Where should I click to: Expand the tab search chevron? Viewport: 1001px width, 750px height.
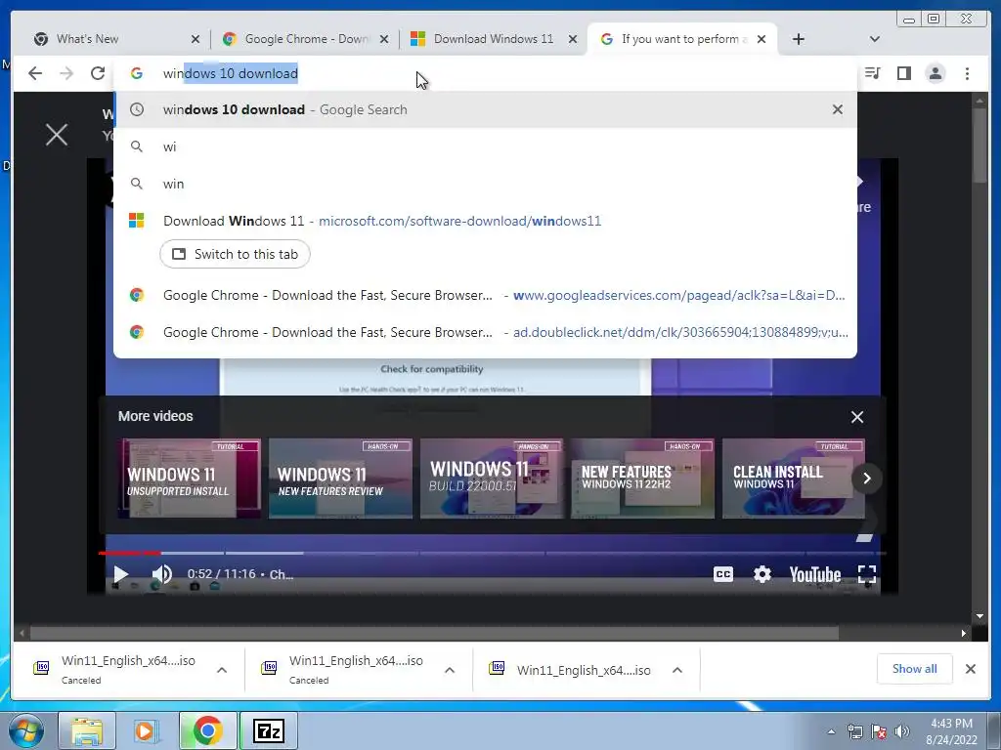click(875, 39)
